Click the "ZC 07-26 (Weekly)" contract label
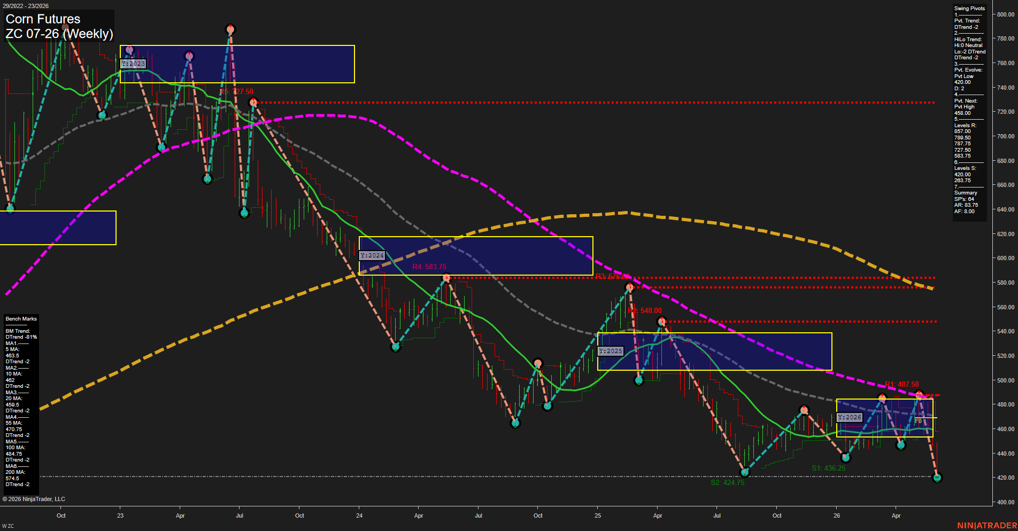1018x531 pixels. 59,34
